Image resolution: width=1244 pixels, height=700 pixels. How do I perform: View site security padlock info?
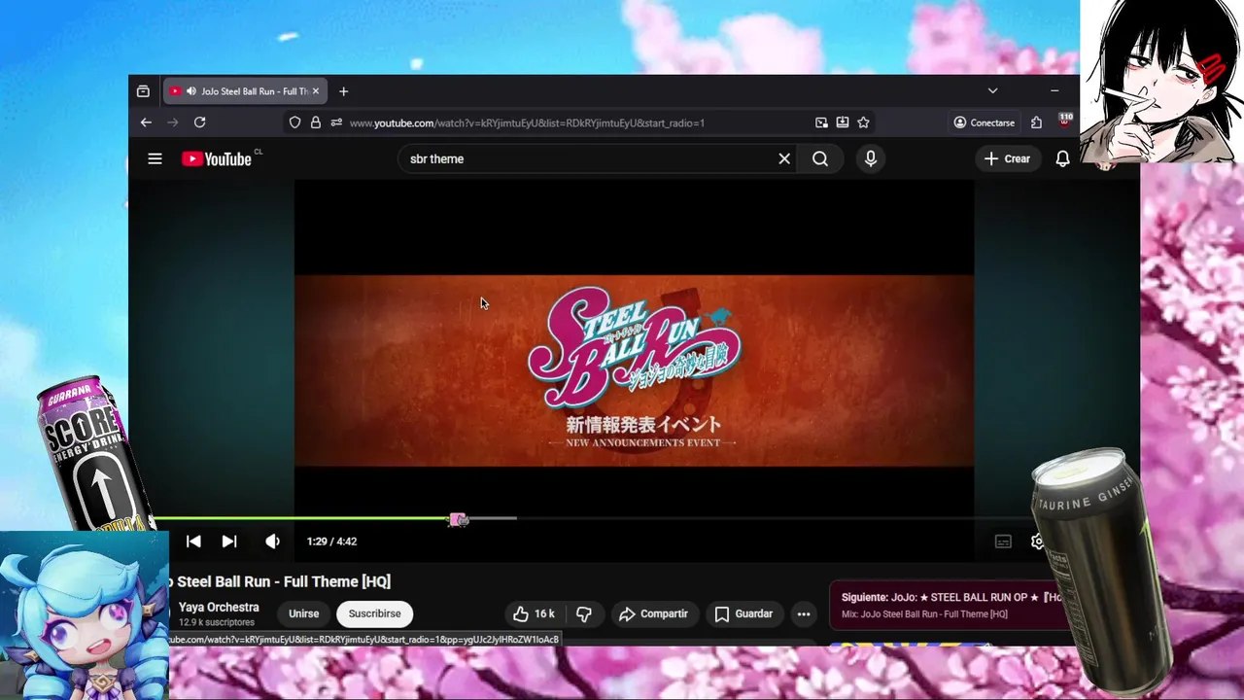(x=315, y=122)
